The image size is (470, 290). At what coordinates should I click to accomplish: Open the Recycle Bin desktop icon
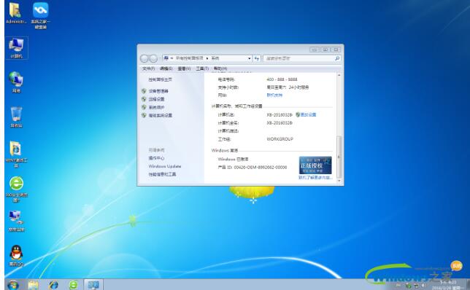coord(16,117)
